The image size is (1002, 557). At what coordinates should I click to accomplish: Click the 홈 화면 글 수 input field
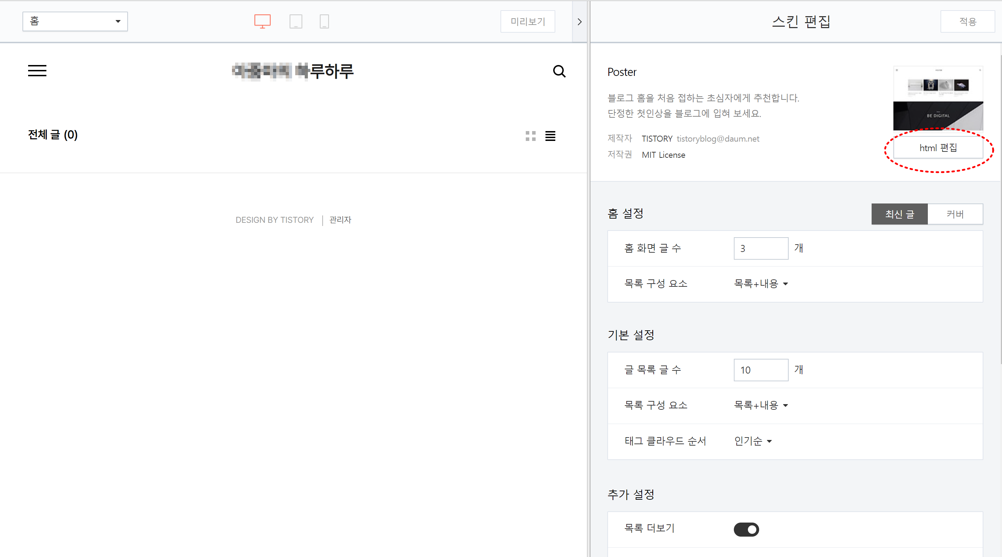(x=761, y=248)
